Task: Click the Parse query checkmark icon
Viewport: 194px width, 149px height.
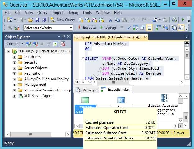Action: [129, 28]
